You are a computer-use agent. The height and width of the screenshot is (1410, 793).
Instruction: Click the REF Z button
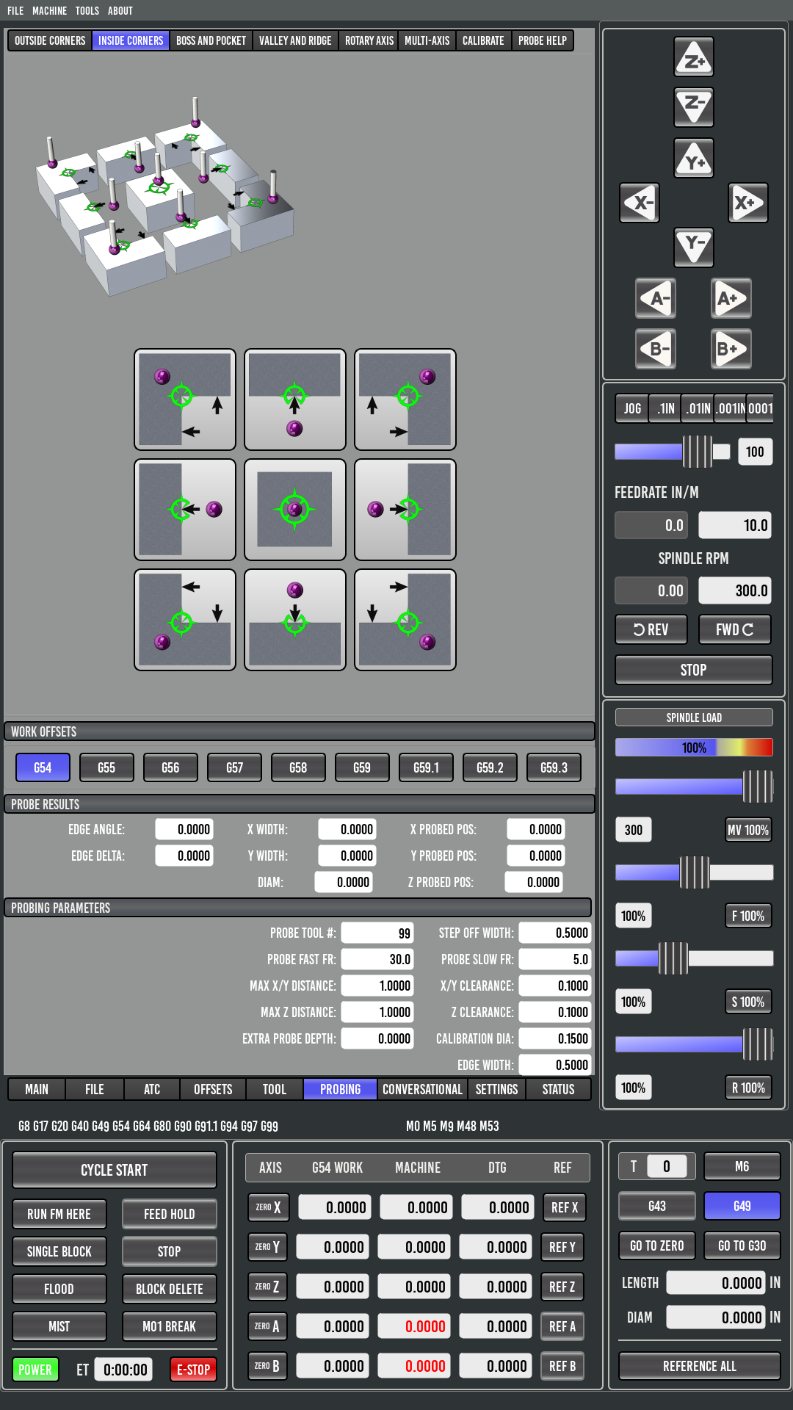click(x=562, y=1287)
